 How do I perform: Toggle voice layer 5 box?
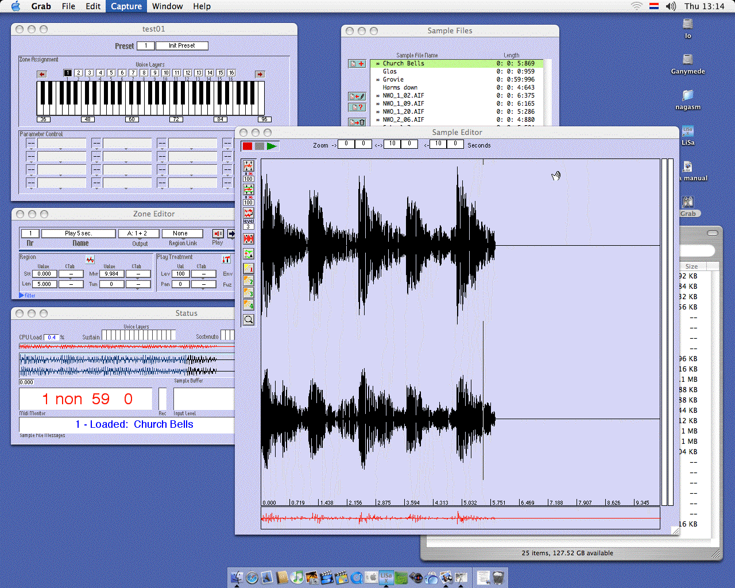pyautogui.click(x=111, y=73)
